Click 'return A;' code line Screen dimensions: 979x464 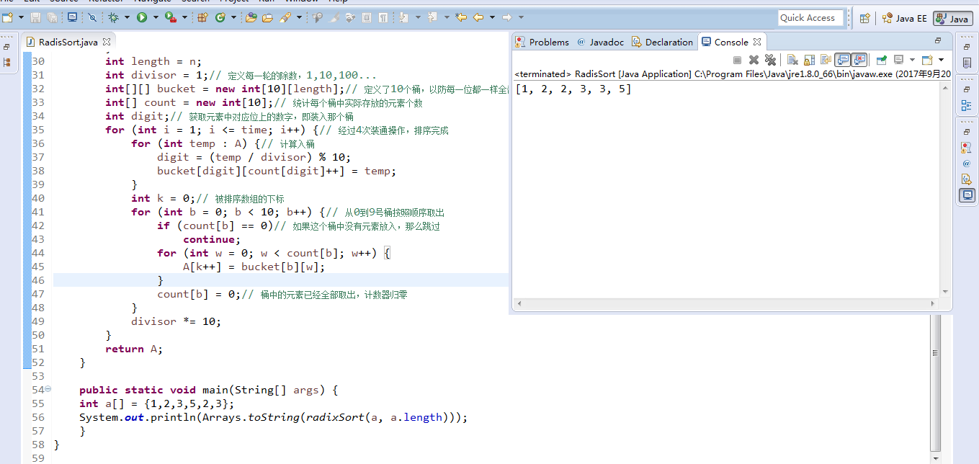pyautogui.click(x=134, y=349)
